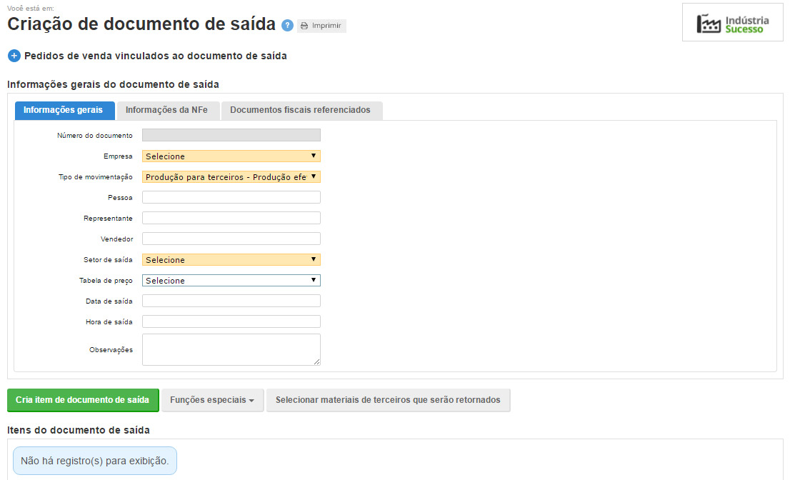Click Selecionar materiais de terceiros button
The height and width of the screenshot is (480, 790).
[x=388, y=400]
